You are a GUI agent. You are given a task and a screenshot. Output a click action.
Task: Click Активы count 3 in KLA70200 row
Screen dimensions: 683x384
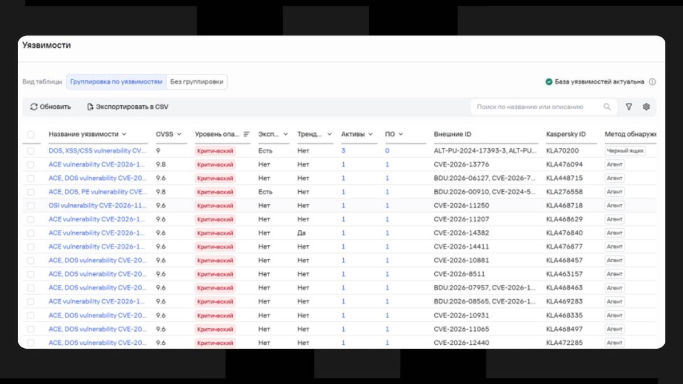pos(343,151)
